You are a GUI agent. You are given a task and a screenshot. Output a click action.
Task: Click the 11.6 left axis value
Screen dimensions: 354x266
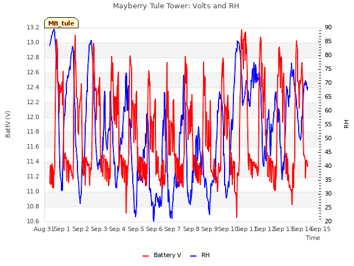point(33,146)
